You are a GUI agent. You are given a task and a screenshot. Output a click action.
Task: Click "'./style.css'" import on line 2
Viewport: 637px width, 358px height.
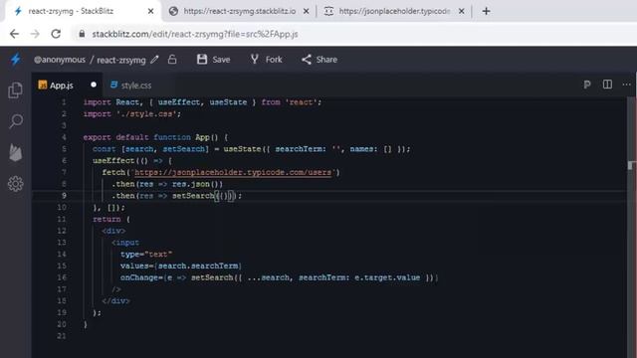tap(146, 114)
